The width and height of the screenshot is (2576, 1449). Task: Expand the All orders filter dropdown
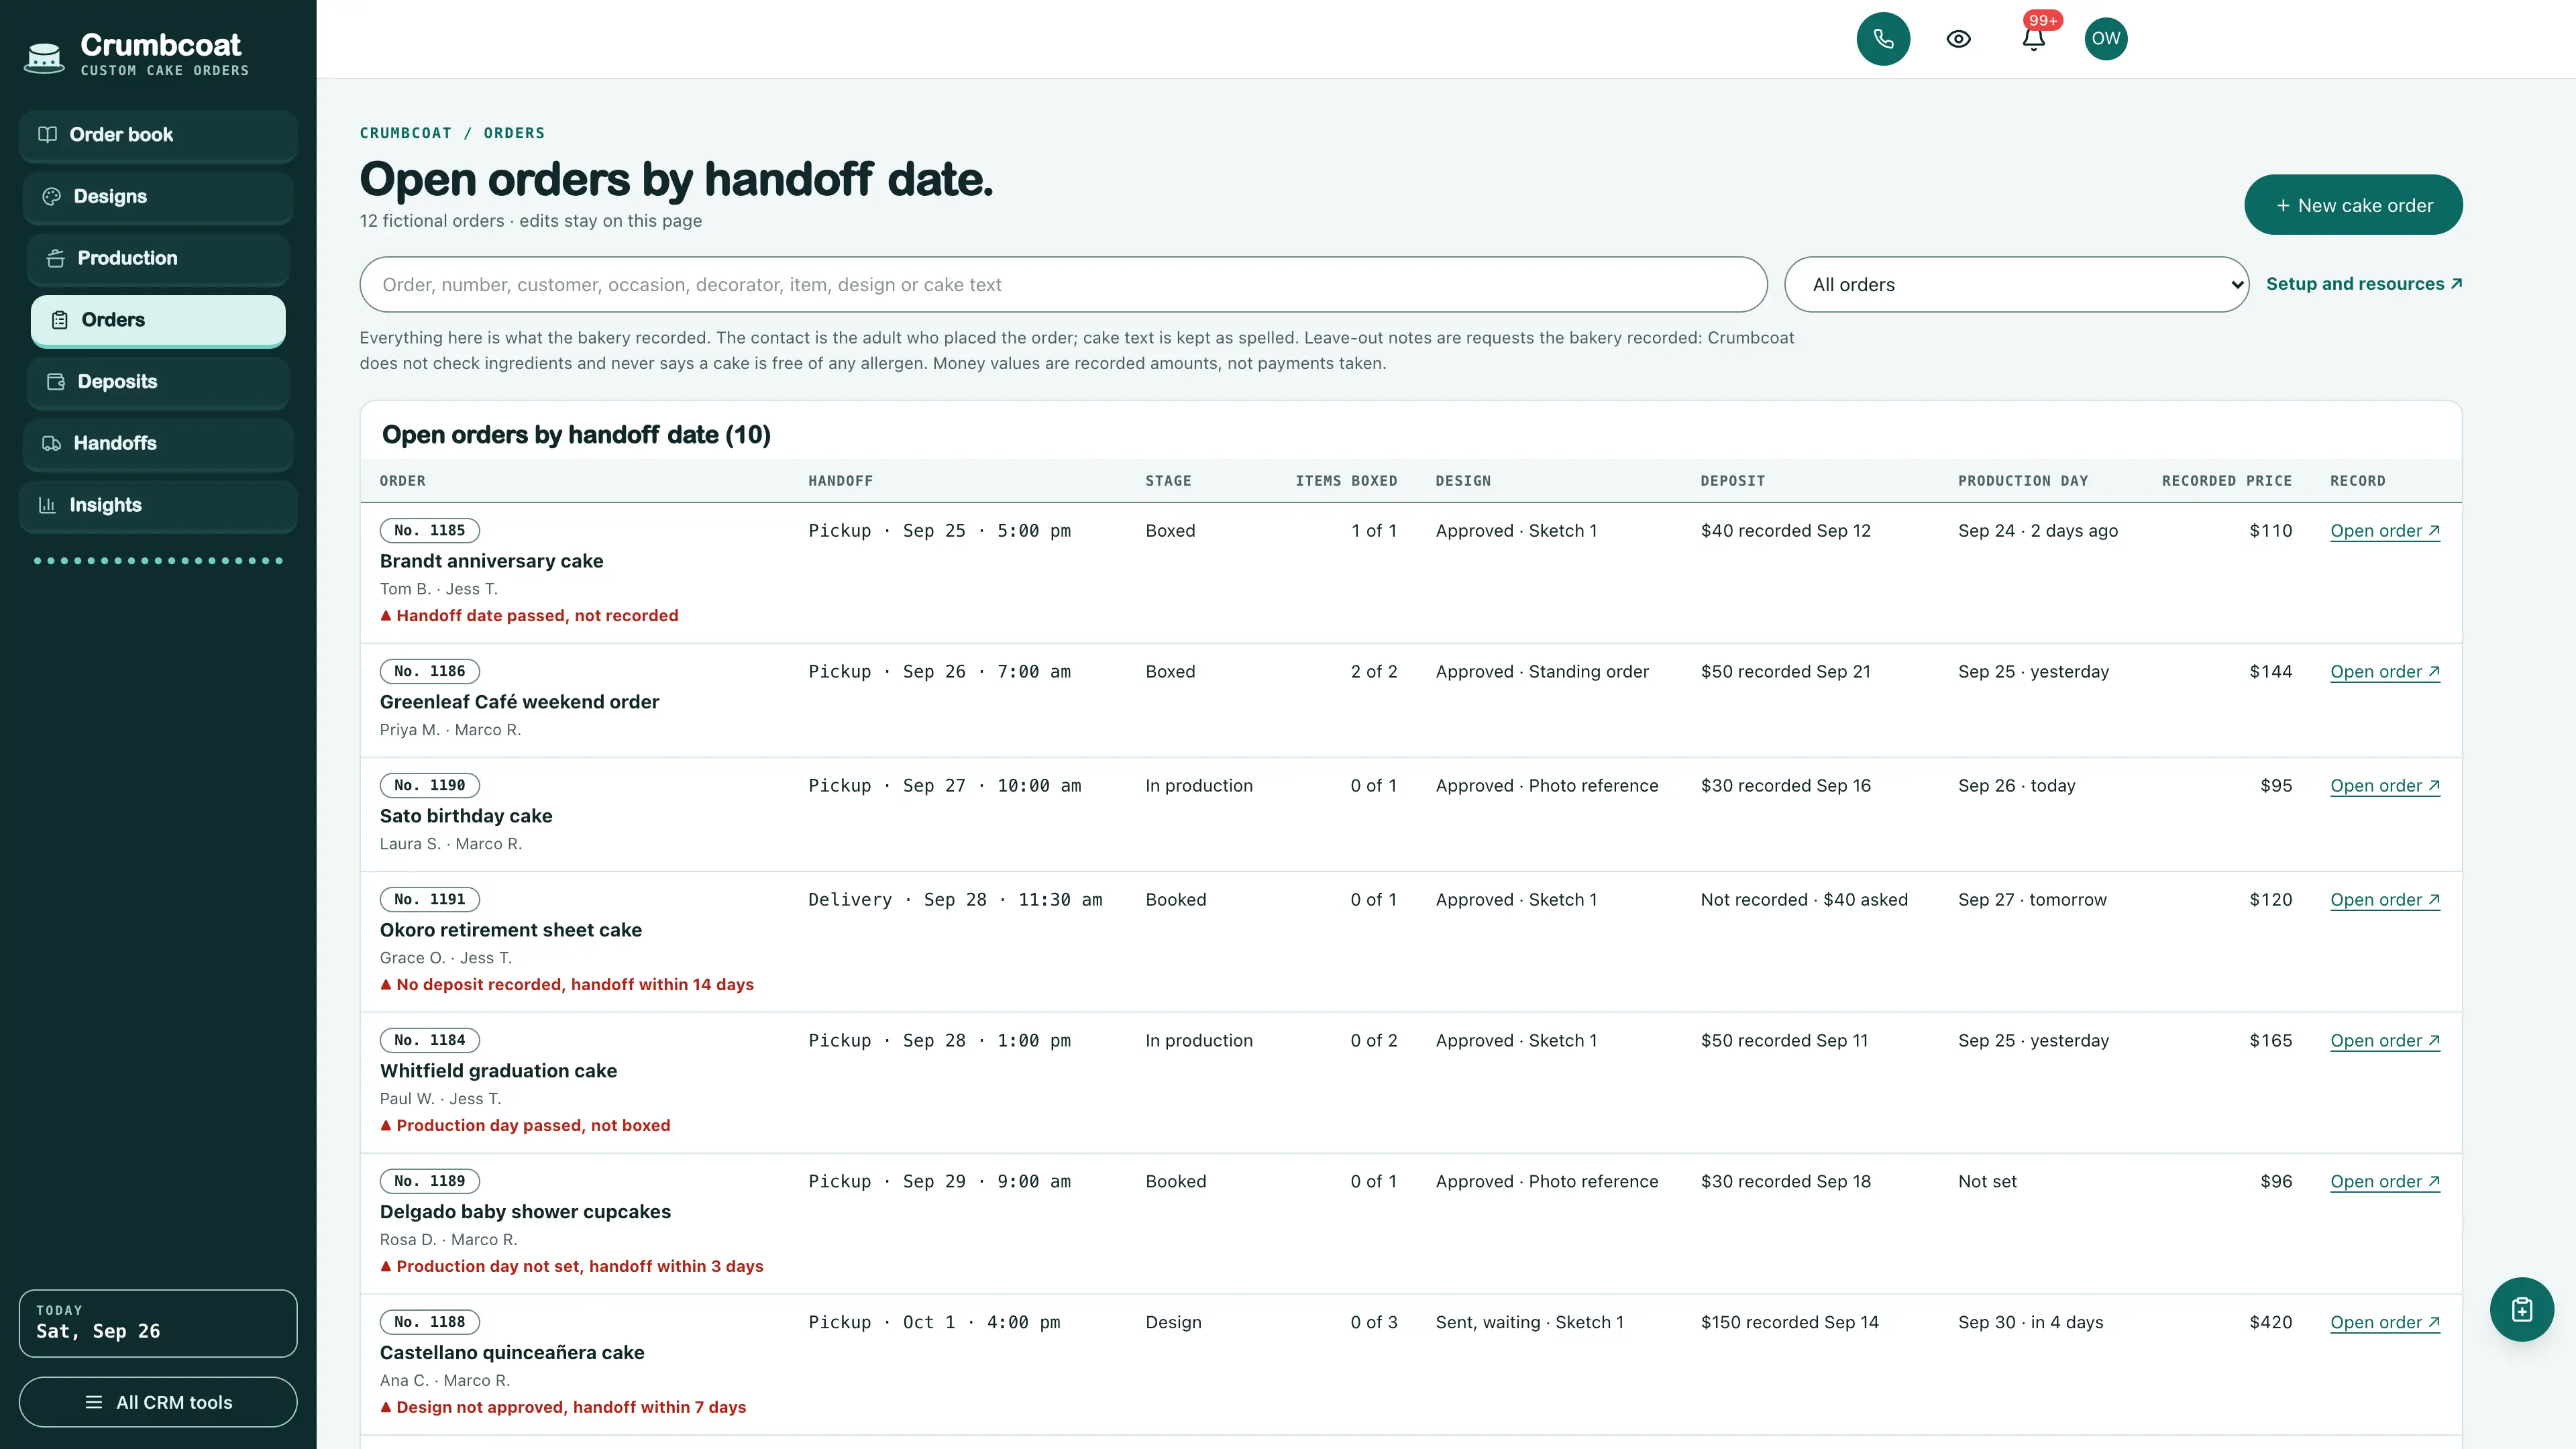2016,285
